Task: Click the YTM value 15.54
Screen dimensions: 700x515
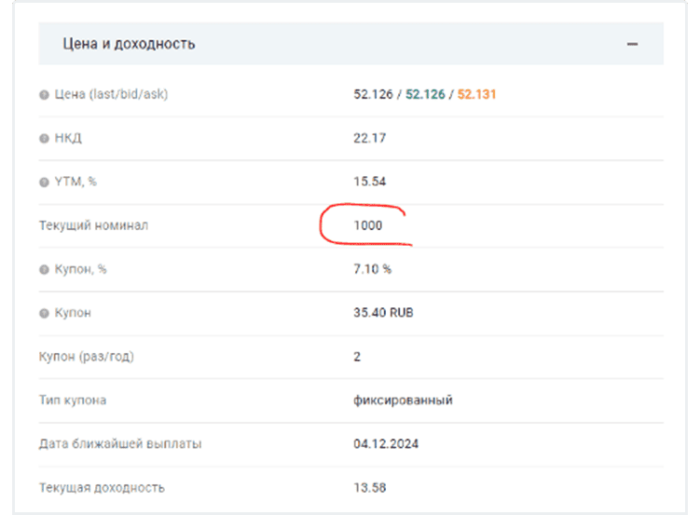Action: 370,182
